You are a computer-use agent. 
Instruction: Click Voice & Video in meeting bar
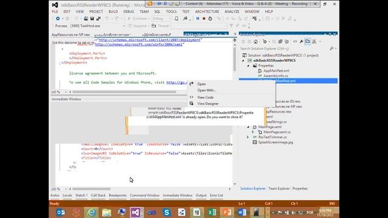(242, 4)
